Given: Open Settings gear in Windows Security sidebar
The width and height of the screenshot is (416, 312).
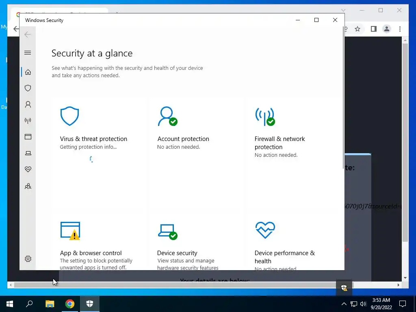Looking at the screenshot, I should tap(28, 259).
